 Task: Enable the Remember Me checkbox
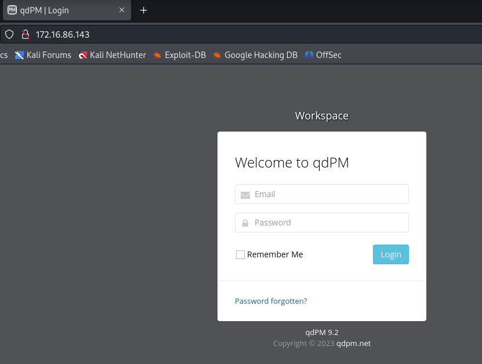point(240,254)
